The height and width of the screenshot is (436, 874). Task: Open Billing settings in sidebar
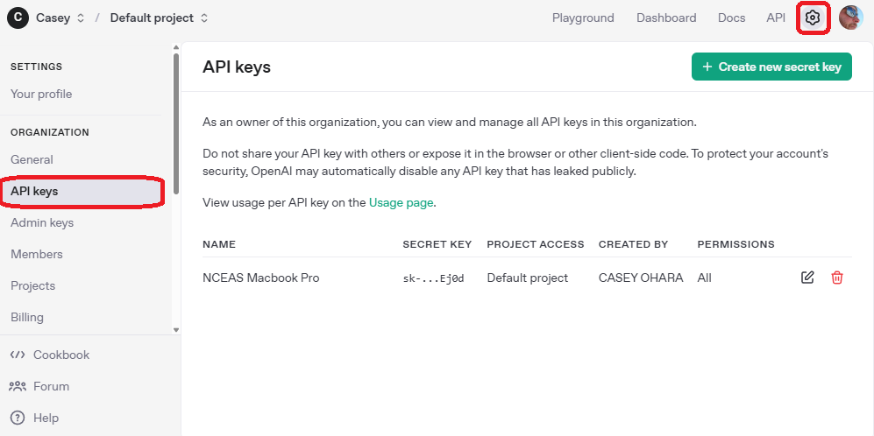[27, 317]
